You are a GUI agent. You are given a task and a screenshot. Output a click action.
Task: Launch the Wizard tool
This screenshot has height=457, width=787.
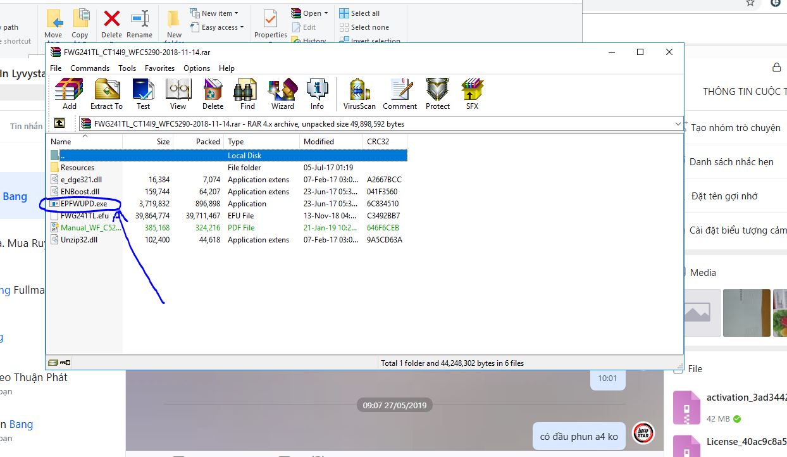tap(282, 94)
